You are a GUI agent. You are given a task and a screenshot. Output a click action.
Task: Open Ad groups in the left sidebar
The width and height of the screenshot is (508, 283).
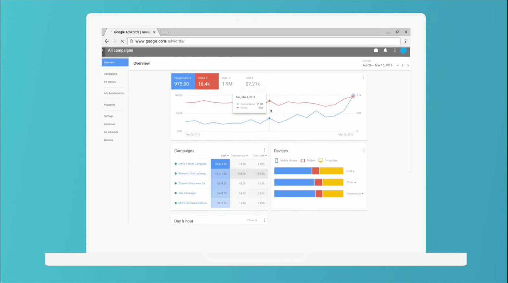110,82
